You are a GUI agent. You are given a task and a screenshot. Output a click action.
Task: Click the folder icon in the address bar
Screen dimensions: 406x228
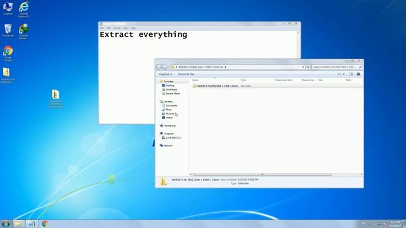point(173,67)
